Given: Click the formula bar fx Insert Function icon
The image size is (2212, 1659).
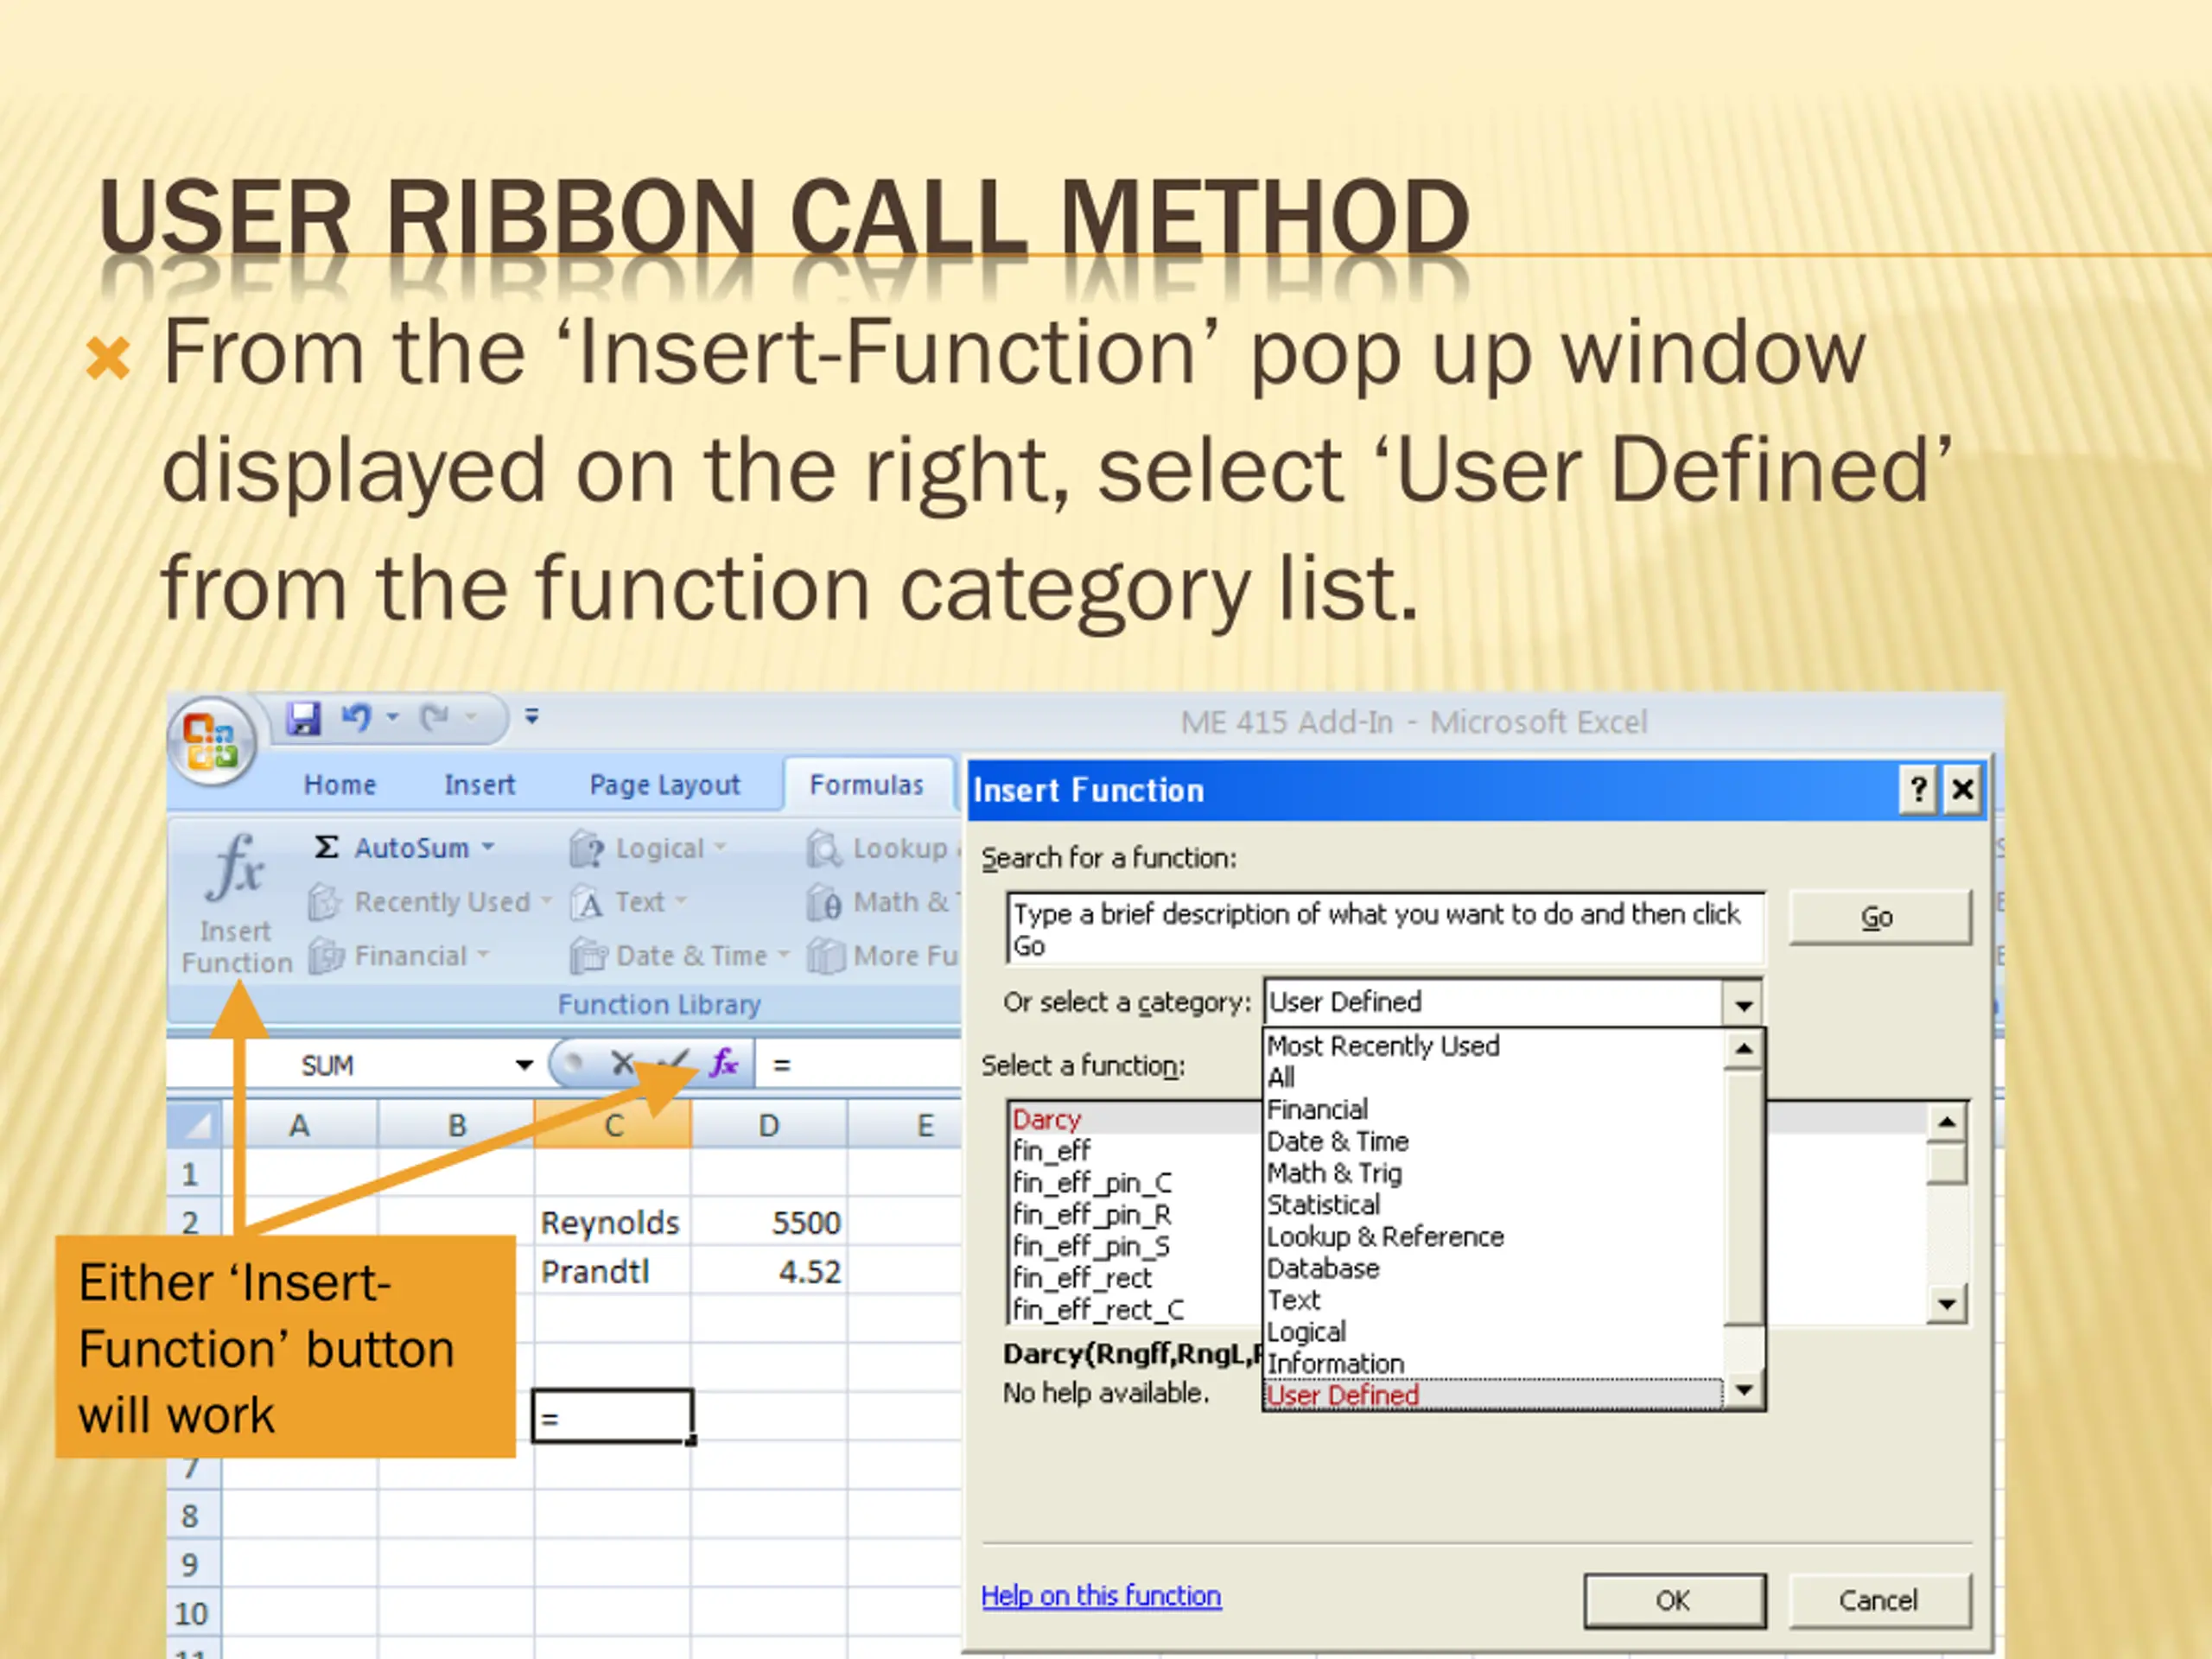Looking at the screenshot, I should pos(724,1063).
